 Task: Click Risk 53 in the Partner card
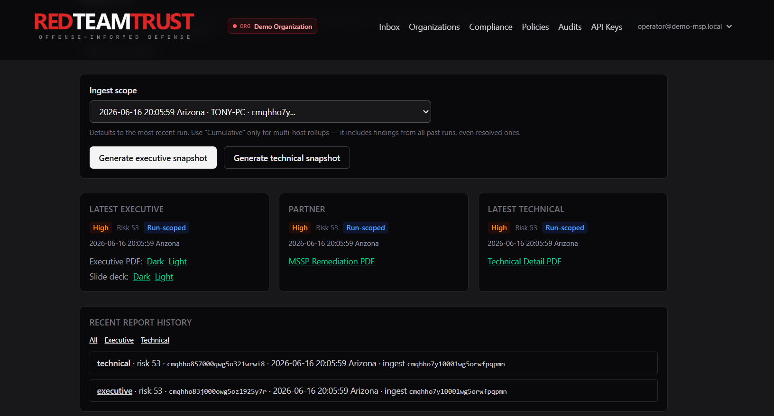tap(327, 228)
